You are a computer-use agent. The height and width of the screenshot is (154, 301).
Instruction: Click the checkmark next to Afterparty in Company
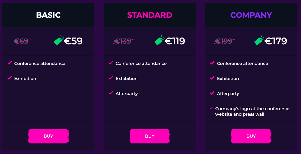click(x=212, y=93)
